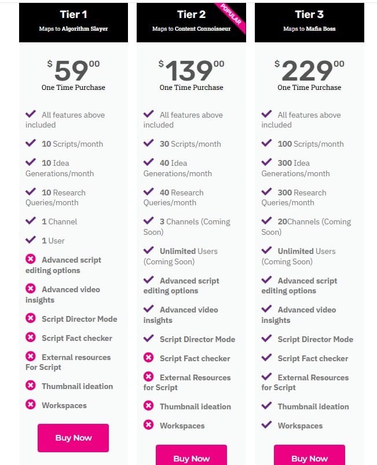The height and width of the screenshot is (465, 377).
Task: Click 'Maps to Algorithm Slayer' text
Action: coord(73,28)
